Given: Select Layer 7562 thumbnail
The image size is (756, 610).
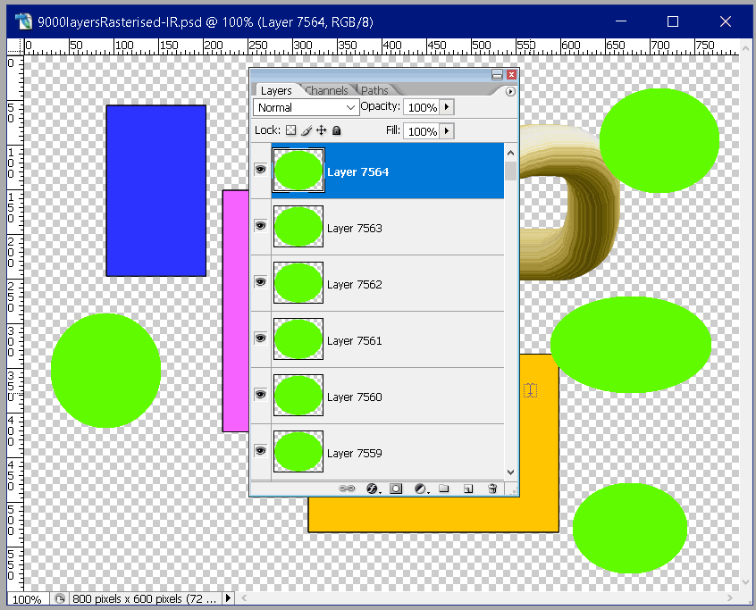Looking at the screenshot, I should [298, 282].
